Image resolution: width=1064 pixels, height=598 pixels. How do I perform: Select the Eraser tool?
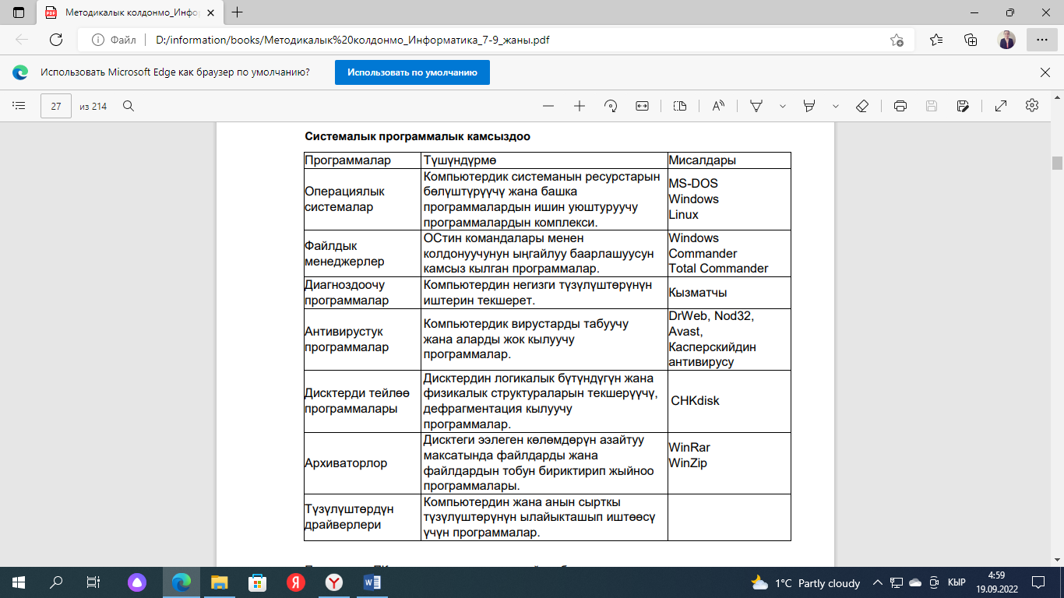click(862, 106)
